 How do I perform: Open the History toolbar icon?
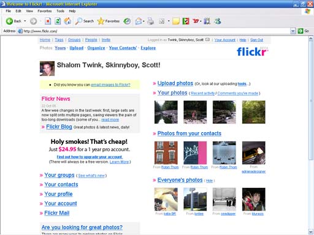127,21
